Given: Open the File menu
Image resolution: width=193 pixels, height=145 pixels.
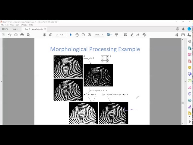Looking at the screenshot, I should 2,25.
